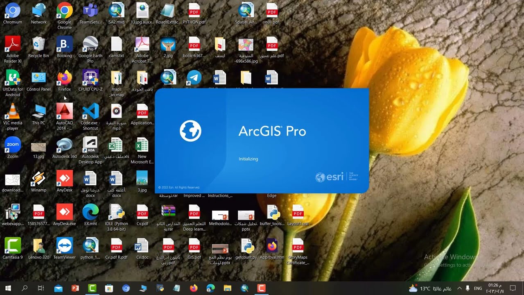Open the TeamsSetup installer icon
This screenshot has height=295, width=524.
pos(90,14)
